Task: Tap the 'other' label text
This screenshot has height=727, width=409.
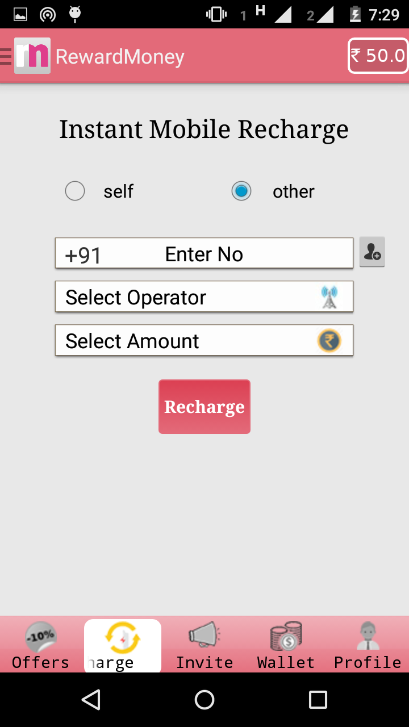Action: click(x=294, y=191)
